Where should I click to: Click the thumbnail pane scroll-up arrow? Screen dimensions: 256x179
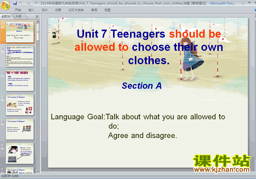(38, 21)
